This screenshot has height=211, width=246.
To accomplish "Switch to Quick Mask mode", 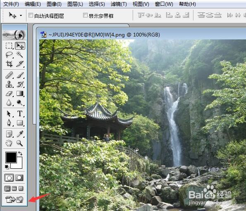I will pos(19,178).
